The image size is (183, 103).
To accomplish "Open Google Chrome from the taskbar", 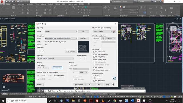I will pyautogui.click(x=114, y=100).
